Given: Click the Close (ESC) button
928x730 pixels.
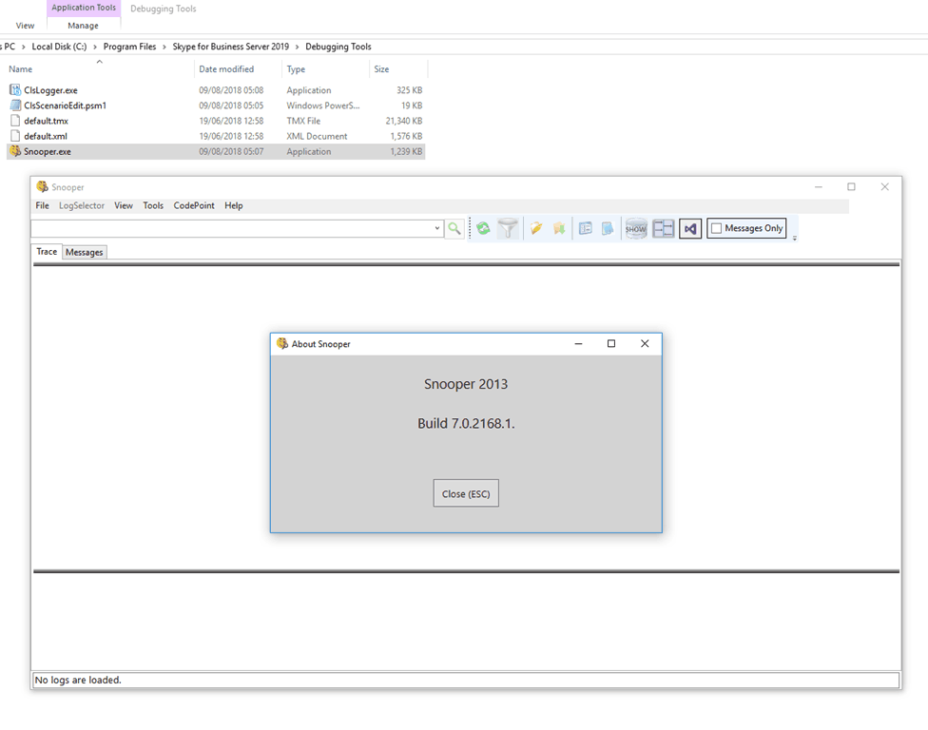Looking at the screenshot, I should coord(466,493).
